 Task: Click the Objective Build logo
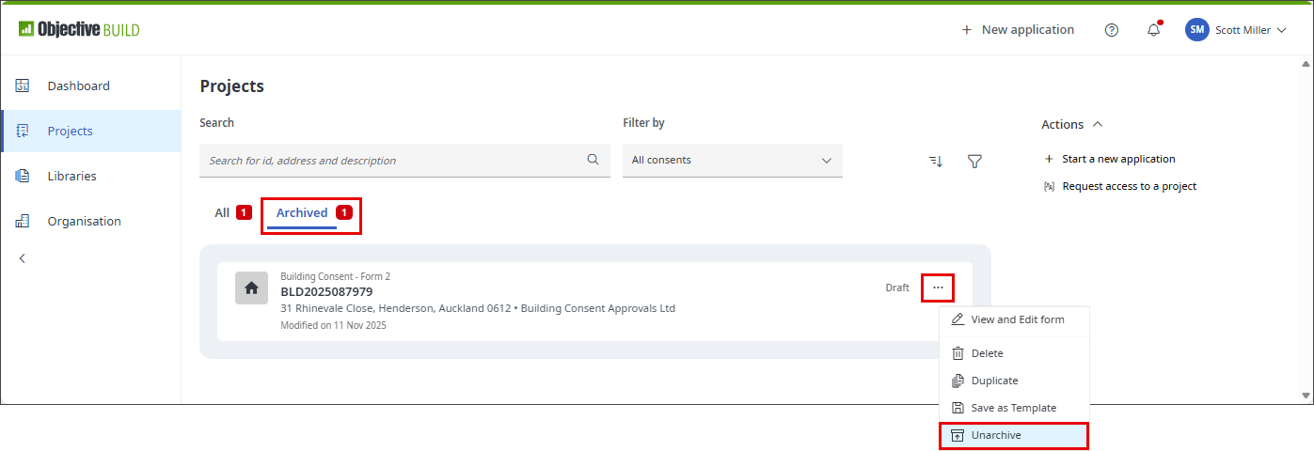pos(79,30)
